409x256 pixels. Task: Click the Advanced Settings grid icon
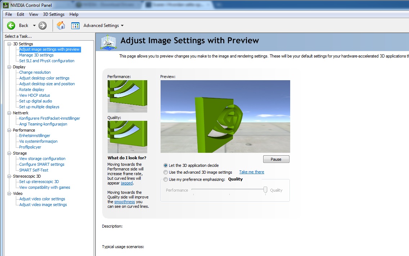point(75,26)
